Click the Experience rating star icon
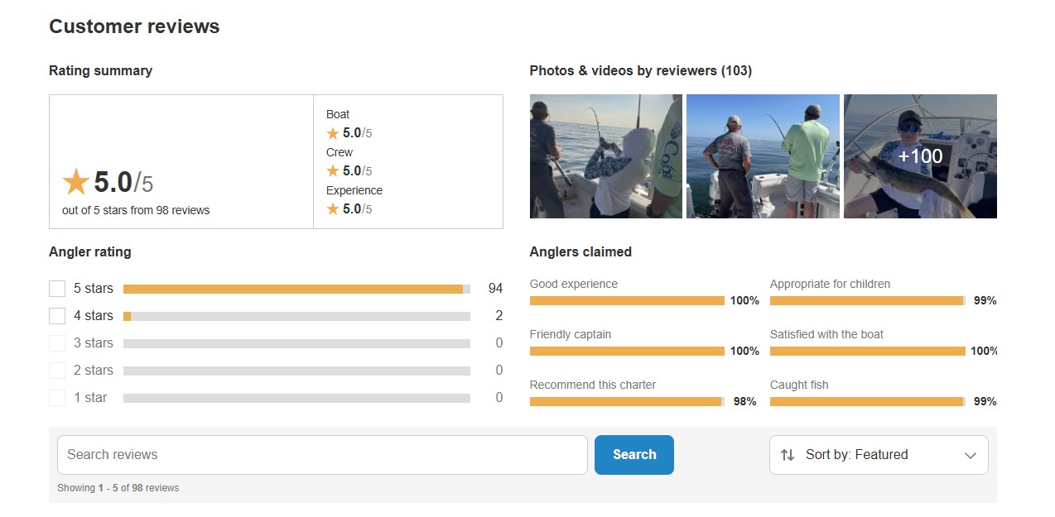The height and width of the screenshot is (517, 1055). pyautogui.click(x=333, y=209)
